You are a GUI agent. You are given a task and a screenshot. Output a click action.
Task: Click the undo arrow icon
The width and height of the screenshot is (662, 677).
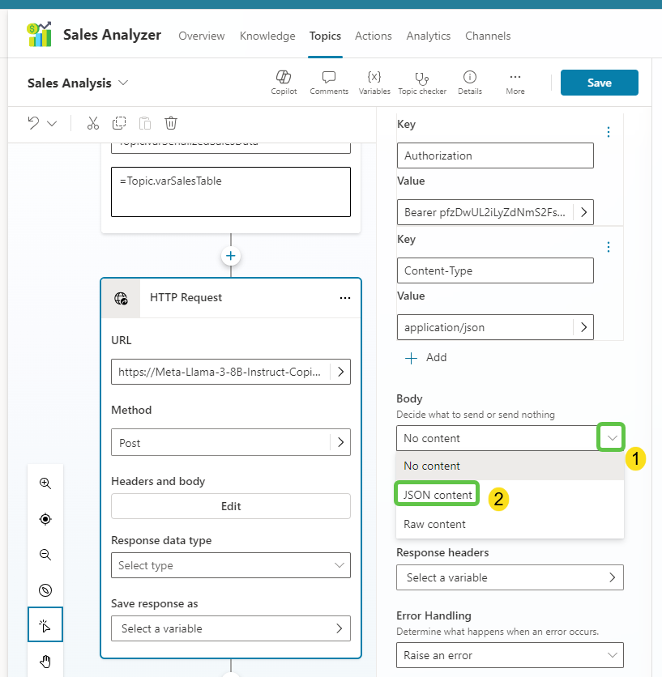(33, 123)
